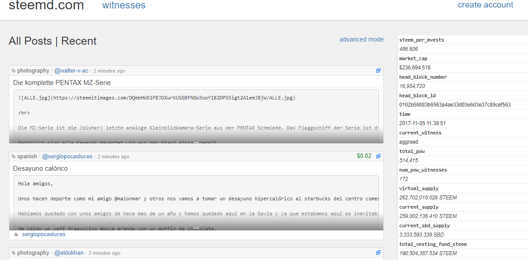Click PENTAX post body text area

[196, 116]
